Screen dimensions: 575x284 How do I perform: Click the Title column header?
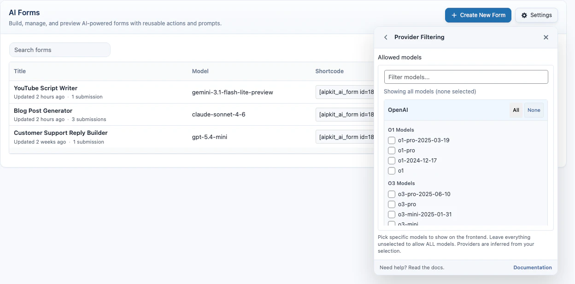20,71
